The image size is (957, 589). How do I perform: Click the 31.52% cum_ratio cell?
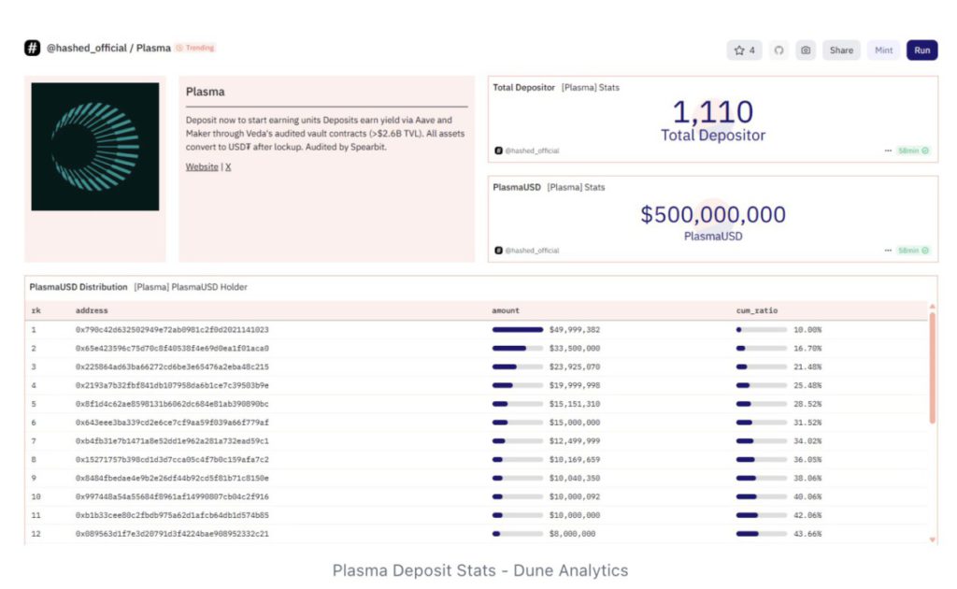coord(807,423)
